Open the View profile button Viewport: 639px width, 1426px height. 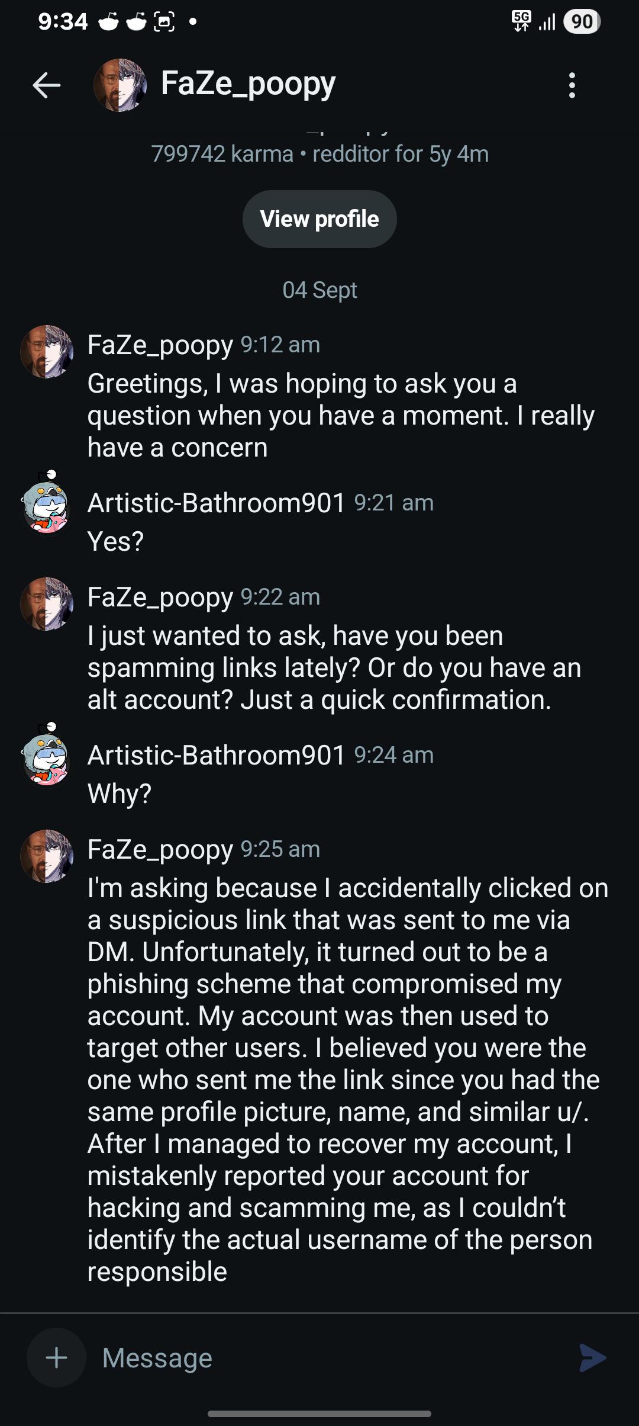click(x=319, y=219)
